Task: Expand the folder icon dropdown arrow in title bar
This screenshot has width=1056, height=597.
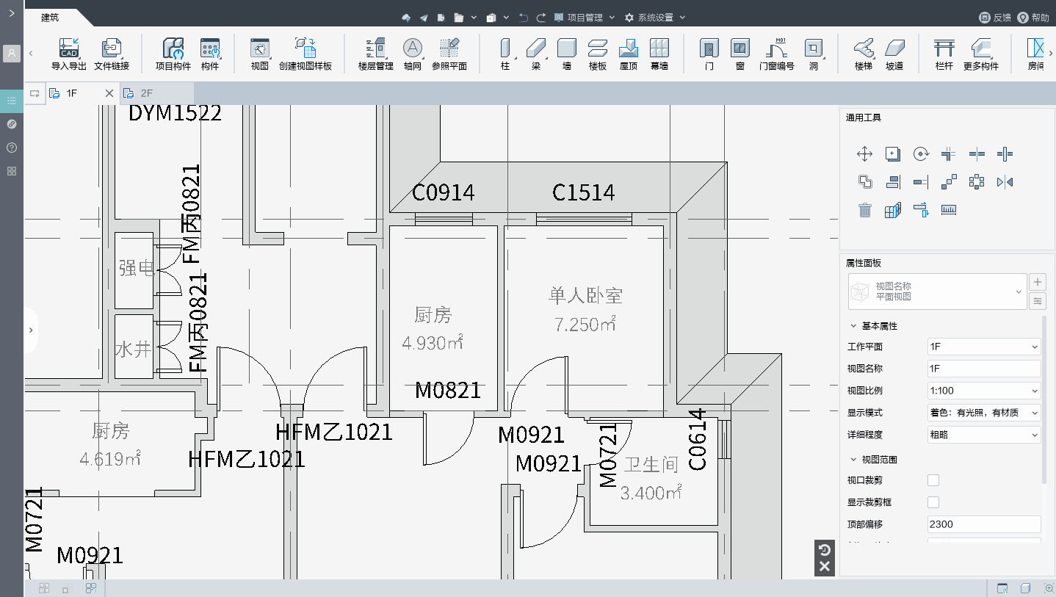Action: [x=474, y=18]
